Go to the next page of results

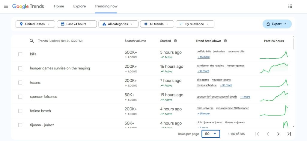point(278,134)
